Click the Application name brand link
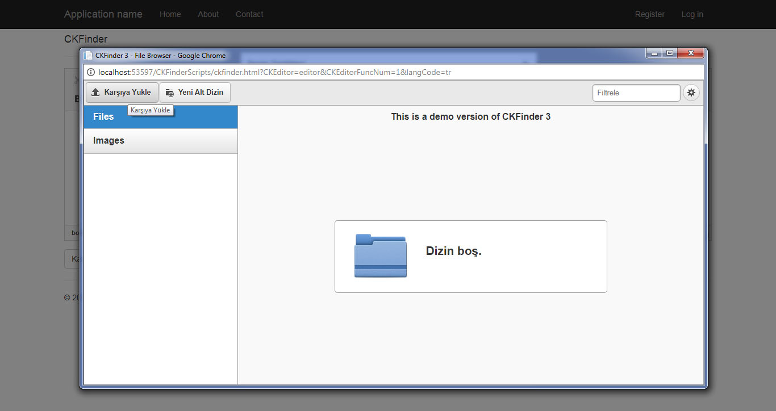 [x=103, y=14]
